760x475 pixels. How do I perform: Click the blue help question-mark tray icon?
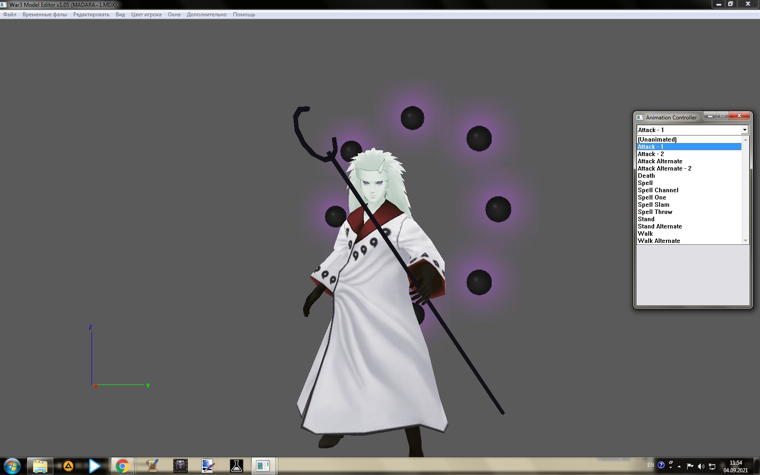pos(661,465)
